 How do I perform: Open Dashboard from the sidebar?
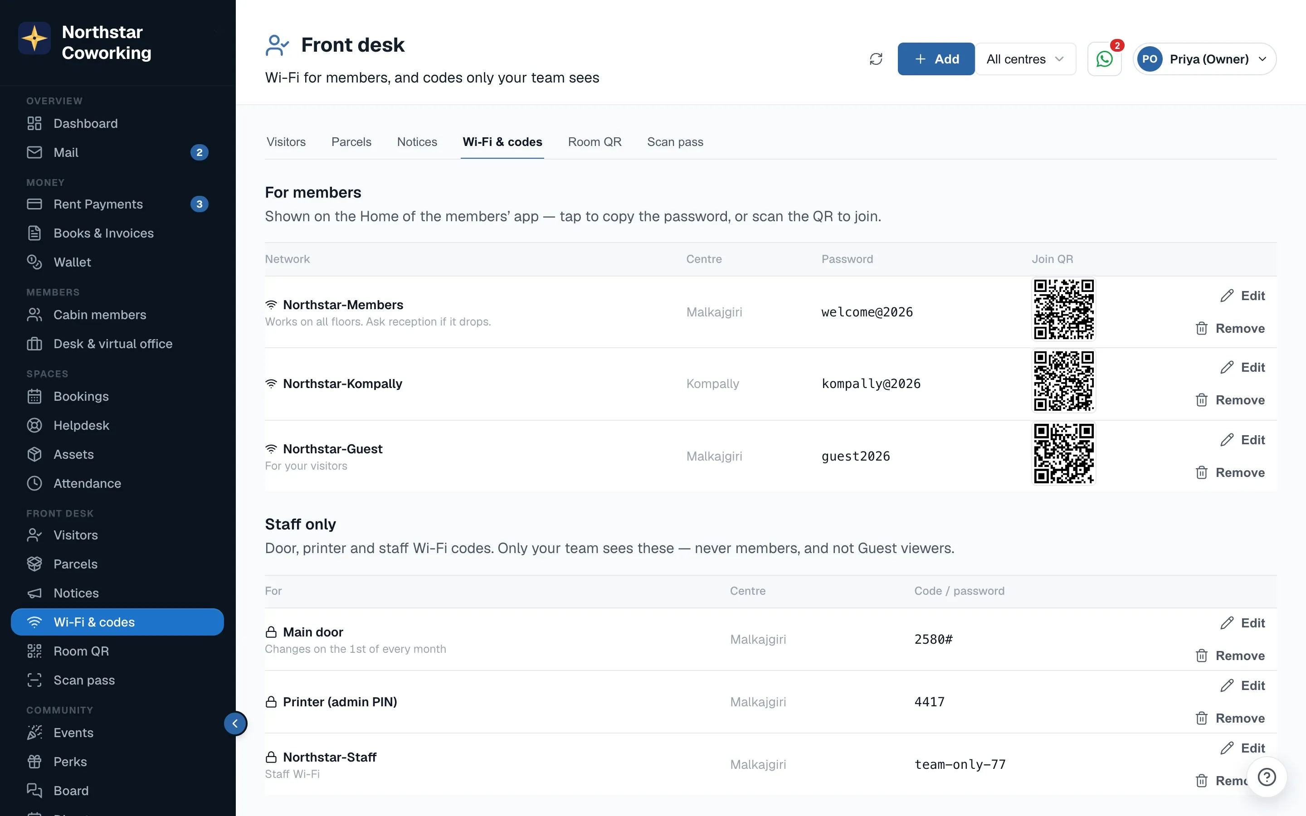coord(117,124)
